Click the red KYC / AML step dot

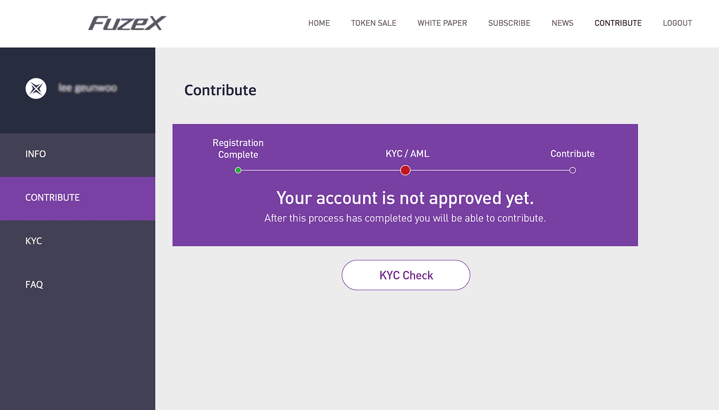coord(405,170)
